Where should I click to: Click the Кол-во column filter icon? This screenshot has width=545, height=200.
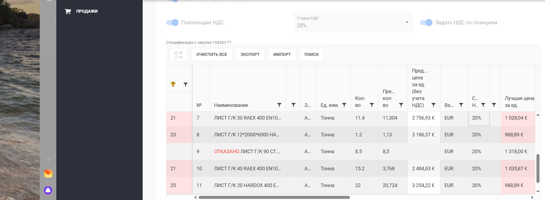tap(372, 105)
